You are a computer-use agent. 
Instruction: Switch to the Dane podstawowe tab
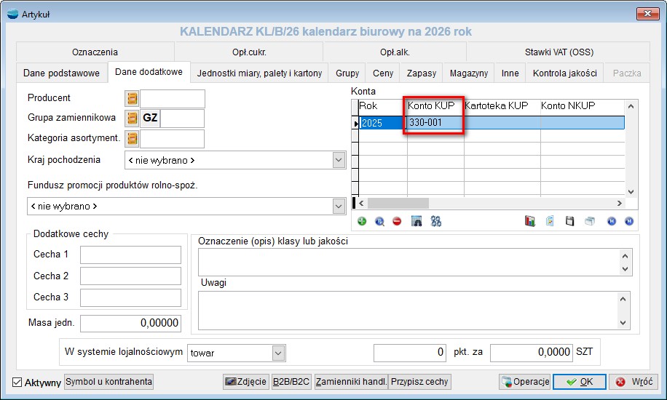click(61, 73)
